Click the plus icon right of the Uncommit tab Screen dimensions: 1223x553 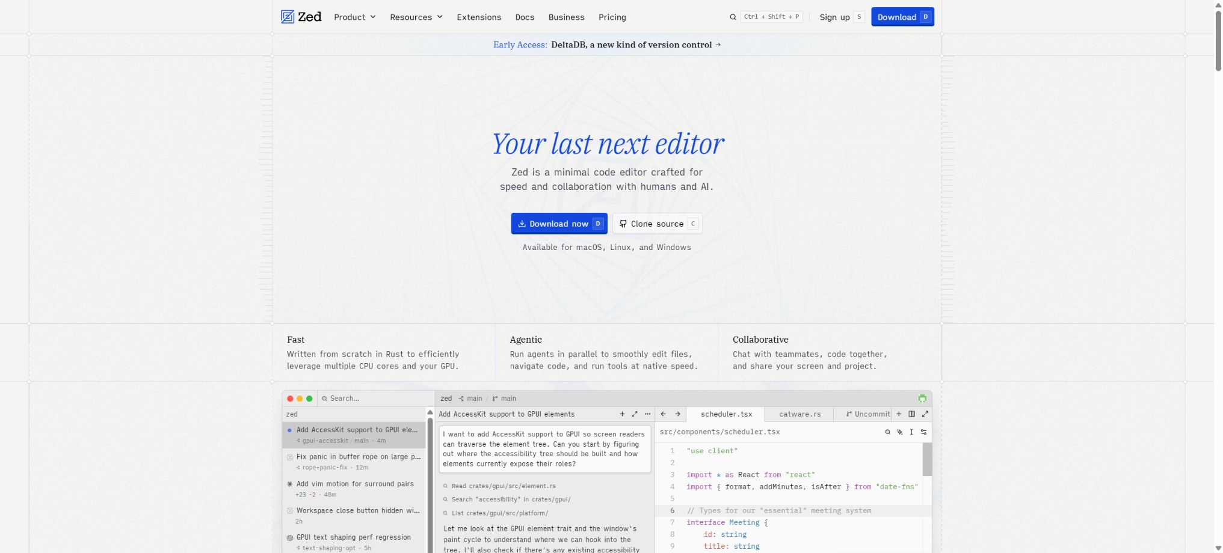[x=899, y=414]
